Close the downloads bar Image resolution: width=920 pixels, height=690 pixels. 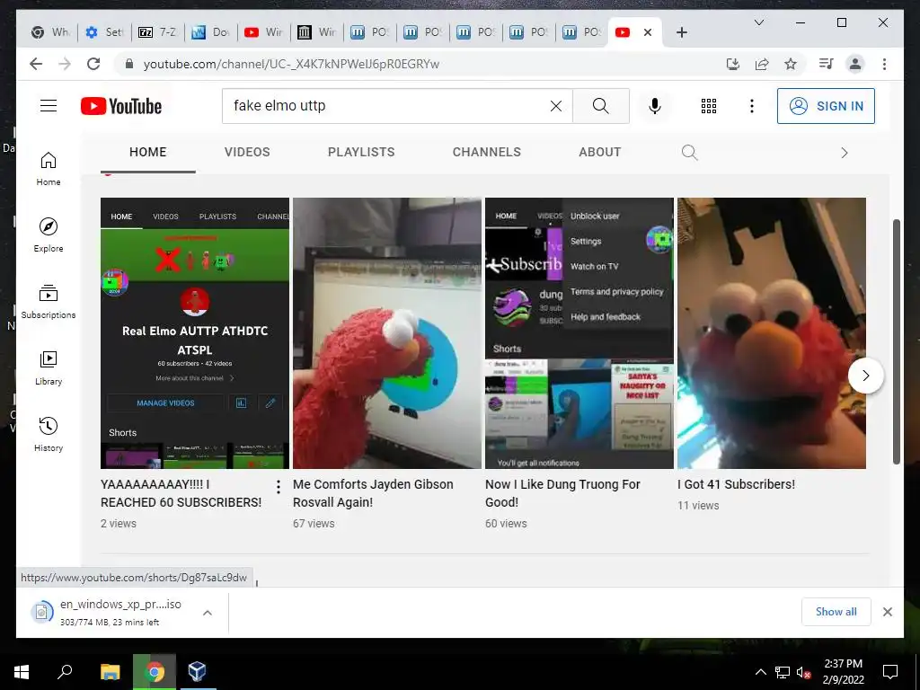[887, 612]
